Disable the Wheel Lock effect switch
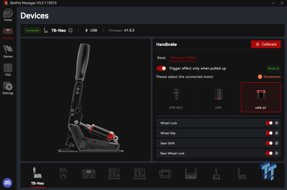 (x=269, y=123)
